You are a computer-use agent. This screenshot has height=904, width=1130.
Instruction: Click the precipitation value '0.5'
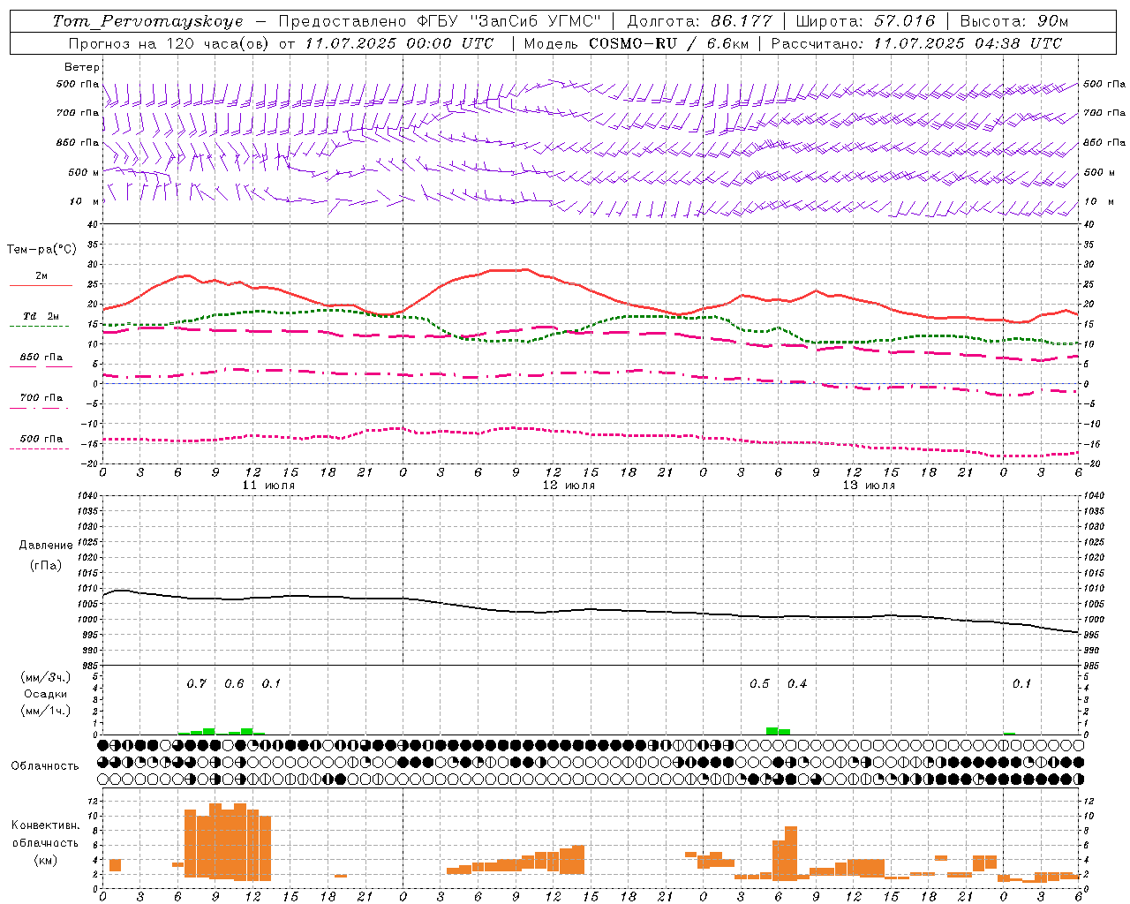coord(759,684)
